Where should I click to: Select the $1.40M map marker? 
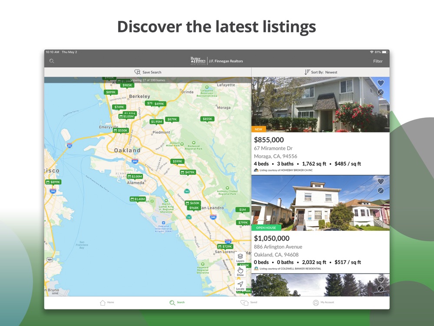138,199
